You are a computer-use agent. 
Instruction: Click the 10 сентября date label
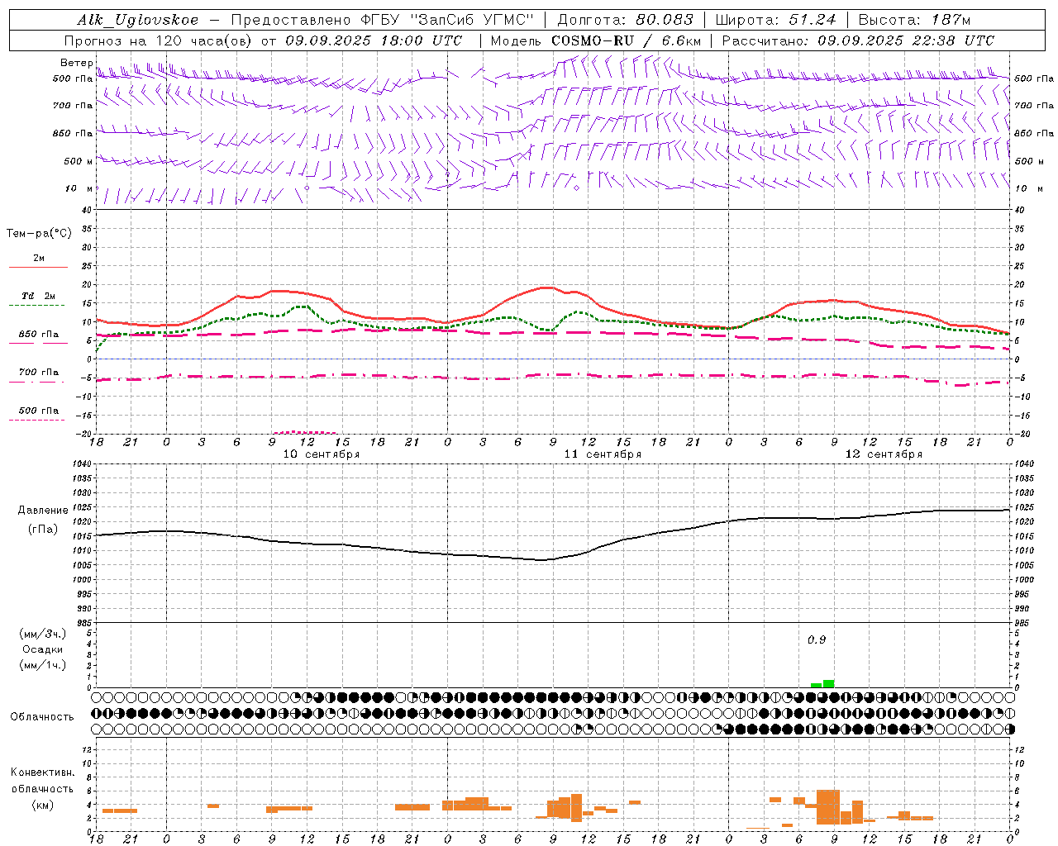pos(322,454)
